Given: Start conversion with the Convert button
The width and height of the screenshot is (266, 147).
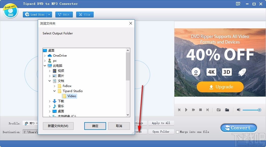Looking at the screenshot, I should pyautogui.click(x=238, y=128).
